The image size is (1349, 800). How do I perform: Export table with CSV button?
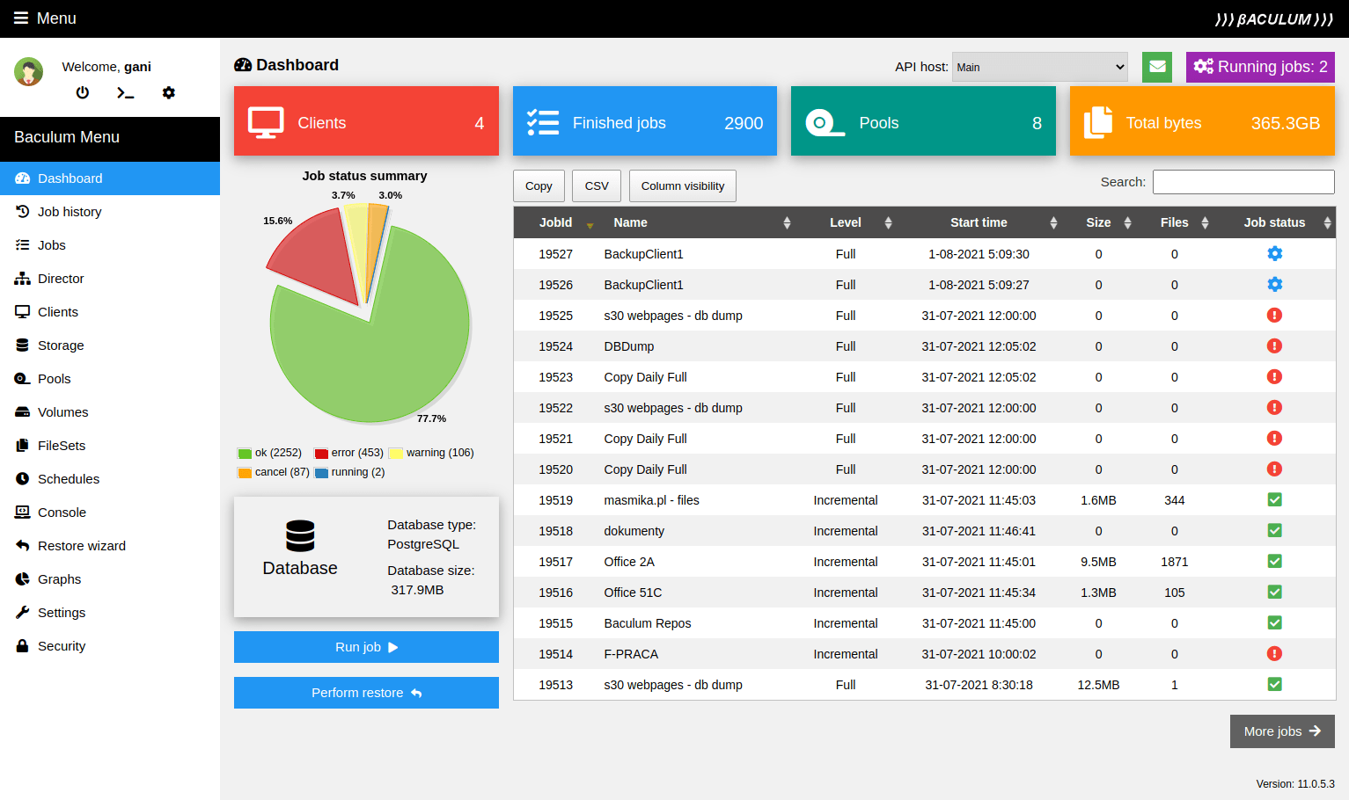[x=597, y=186]
